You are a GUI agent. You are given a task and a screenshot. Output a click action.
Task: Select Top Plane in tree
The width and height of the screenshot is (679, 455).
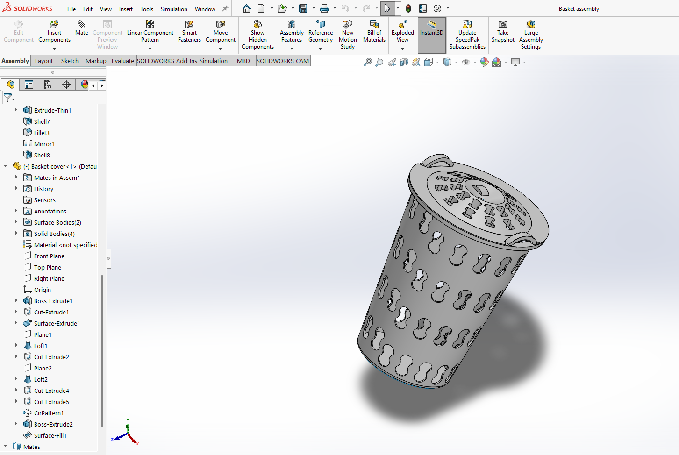47,267
